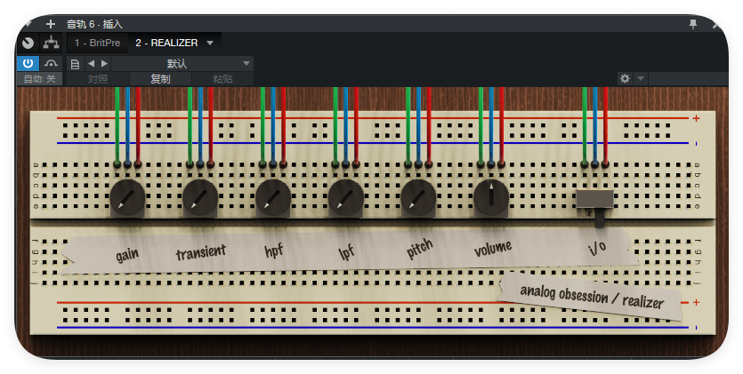The width and height of the screenshot is (743, 374).
Task: Click the transient knob
Action: (200, 197)
